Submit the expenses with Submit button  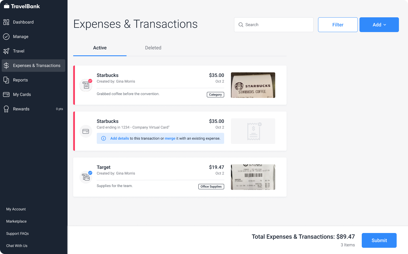[x=379, y=240]
